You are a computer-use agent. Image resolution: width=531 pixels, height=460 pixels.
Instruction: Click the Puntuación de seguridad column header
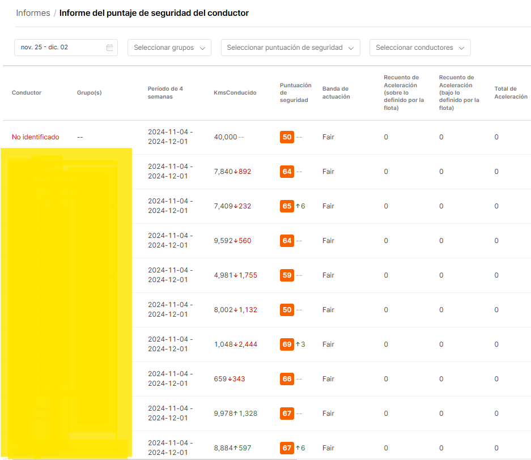click(295, 93)
